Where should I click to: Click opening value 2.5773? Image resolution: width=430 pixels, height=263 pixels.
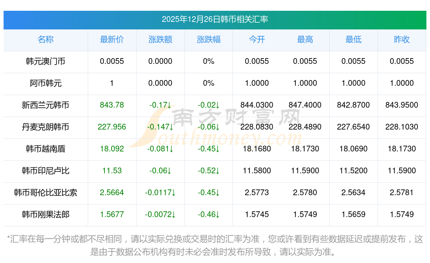257,193
